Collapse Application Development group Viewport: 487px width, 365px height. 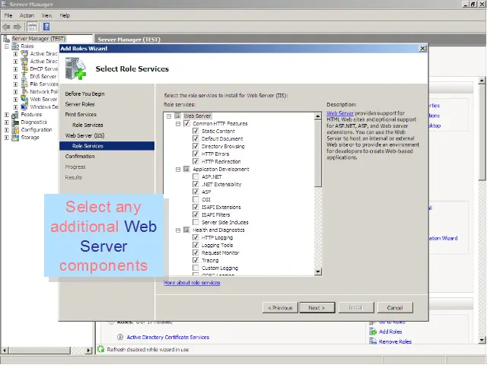[178, 170]
